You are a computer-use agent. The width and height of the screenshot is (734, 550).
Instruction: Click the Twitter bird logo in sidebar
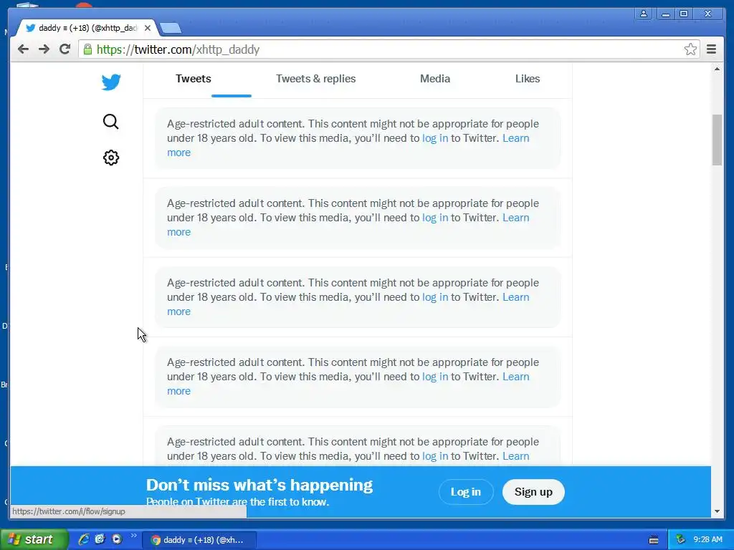(x=111, y=82)
